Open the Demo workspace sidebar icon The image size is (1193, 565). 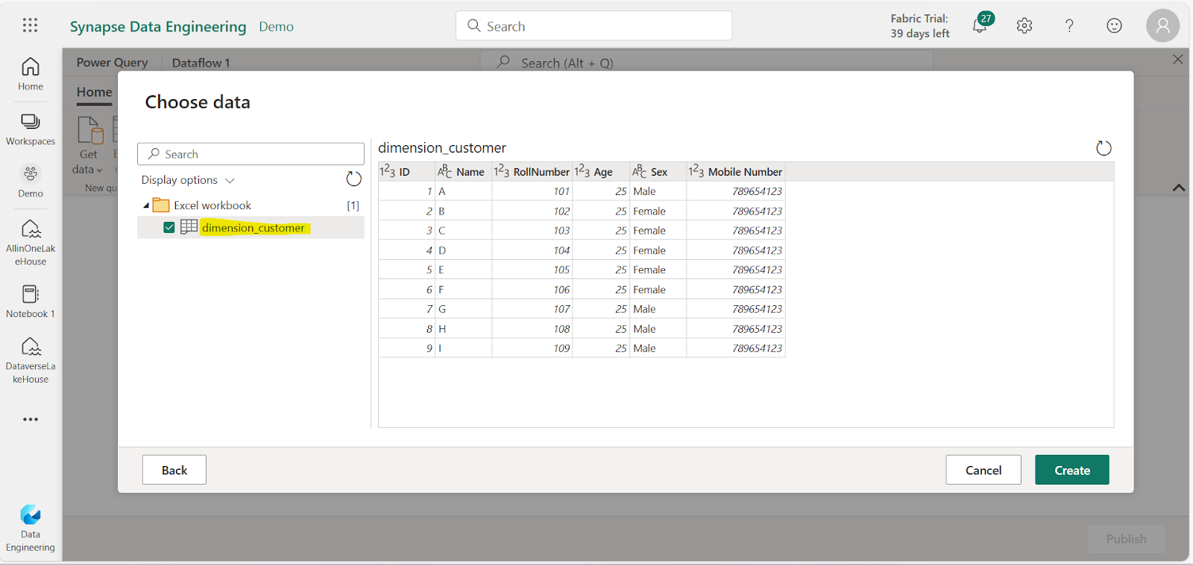(31, 181)
